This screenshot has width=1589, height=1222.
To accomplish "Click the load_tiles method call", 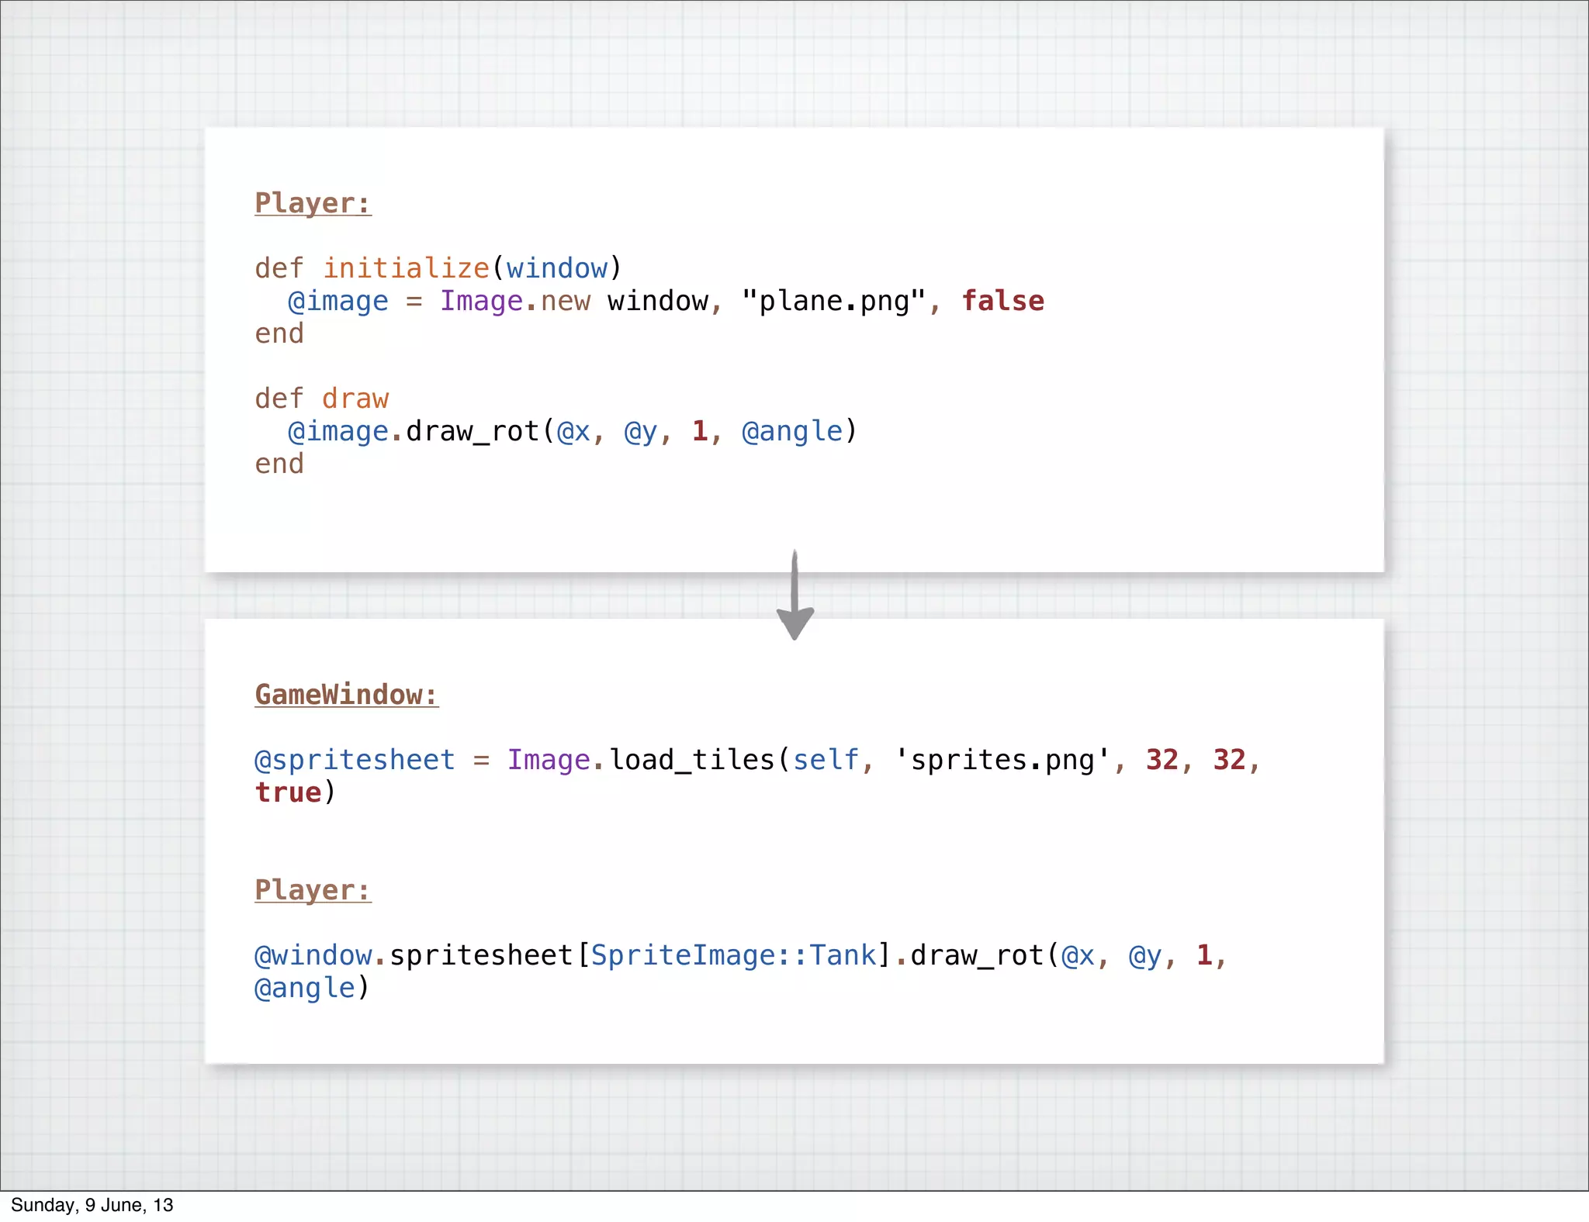I will 691,760.
